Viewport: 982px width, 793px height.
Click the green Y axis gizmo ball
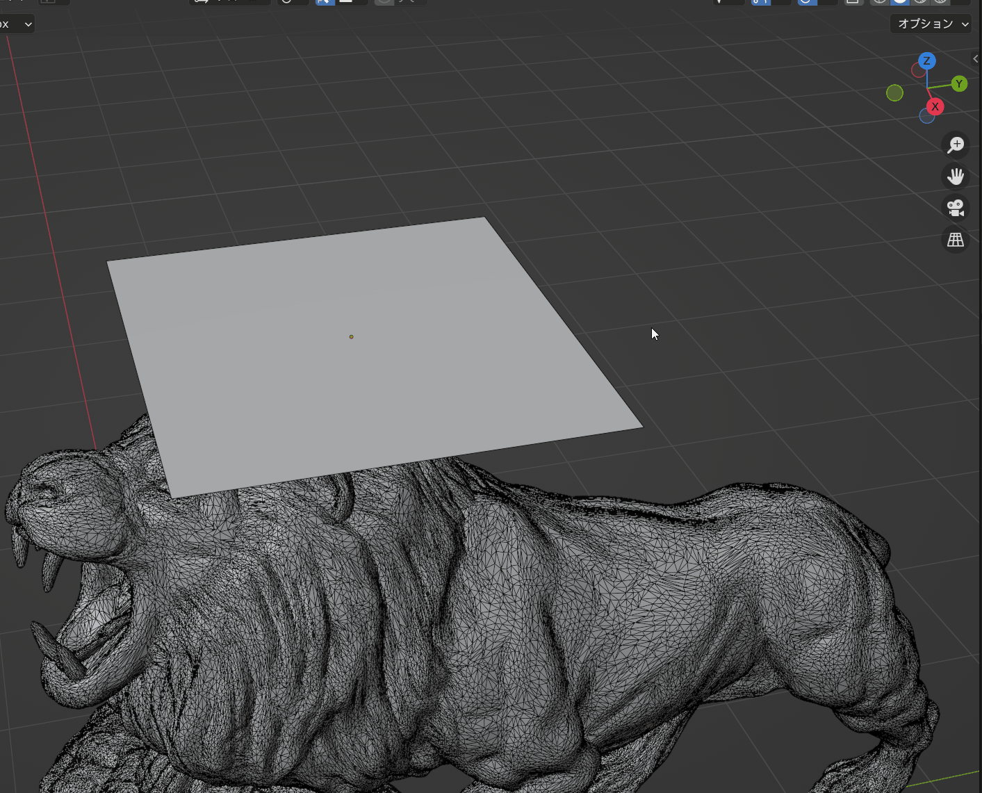(x=959, y=84)
